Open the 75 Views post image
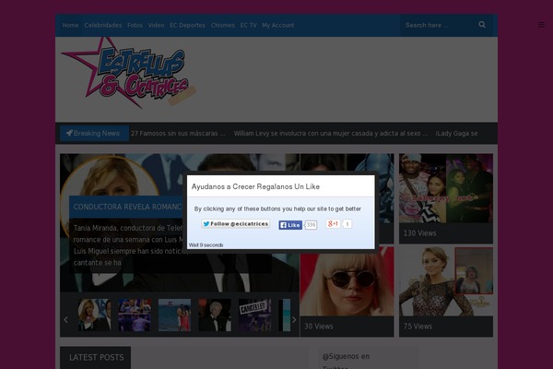This screenshot has height=369, width=553. pyautogui.click(x=446, y=281)
